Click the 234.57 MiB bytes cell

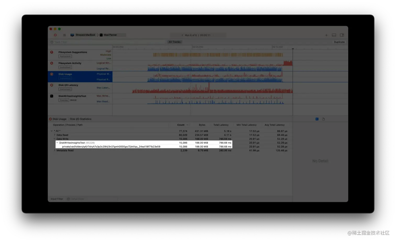(201, 135)
